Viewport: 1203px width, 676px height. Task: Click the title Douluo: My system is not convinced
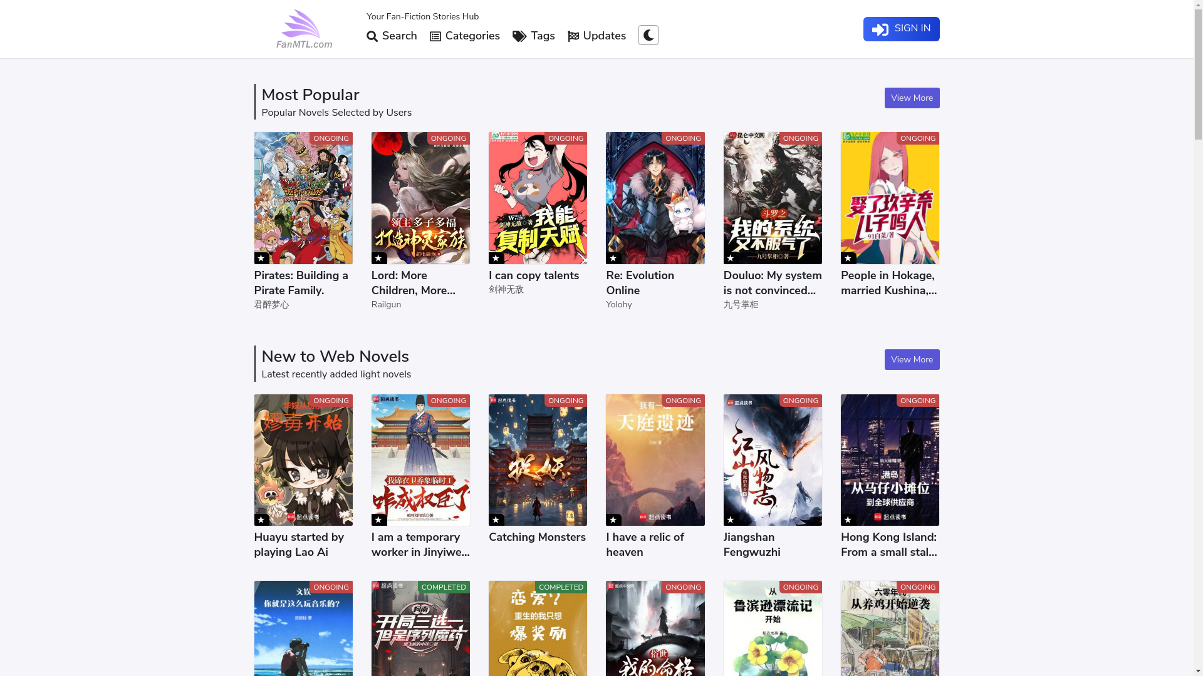(773, 283)
